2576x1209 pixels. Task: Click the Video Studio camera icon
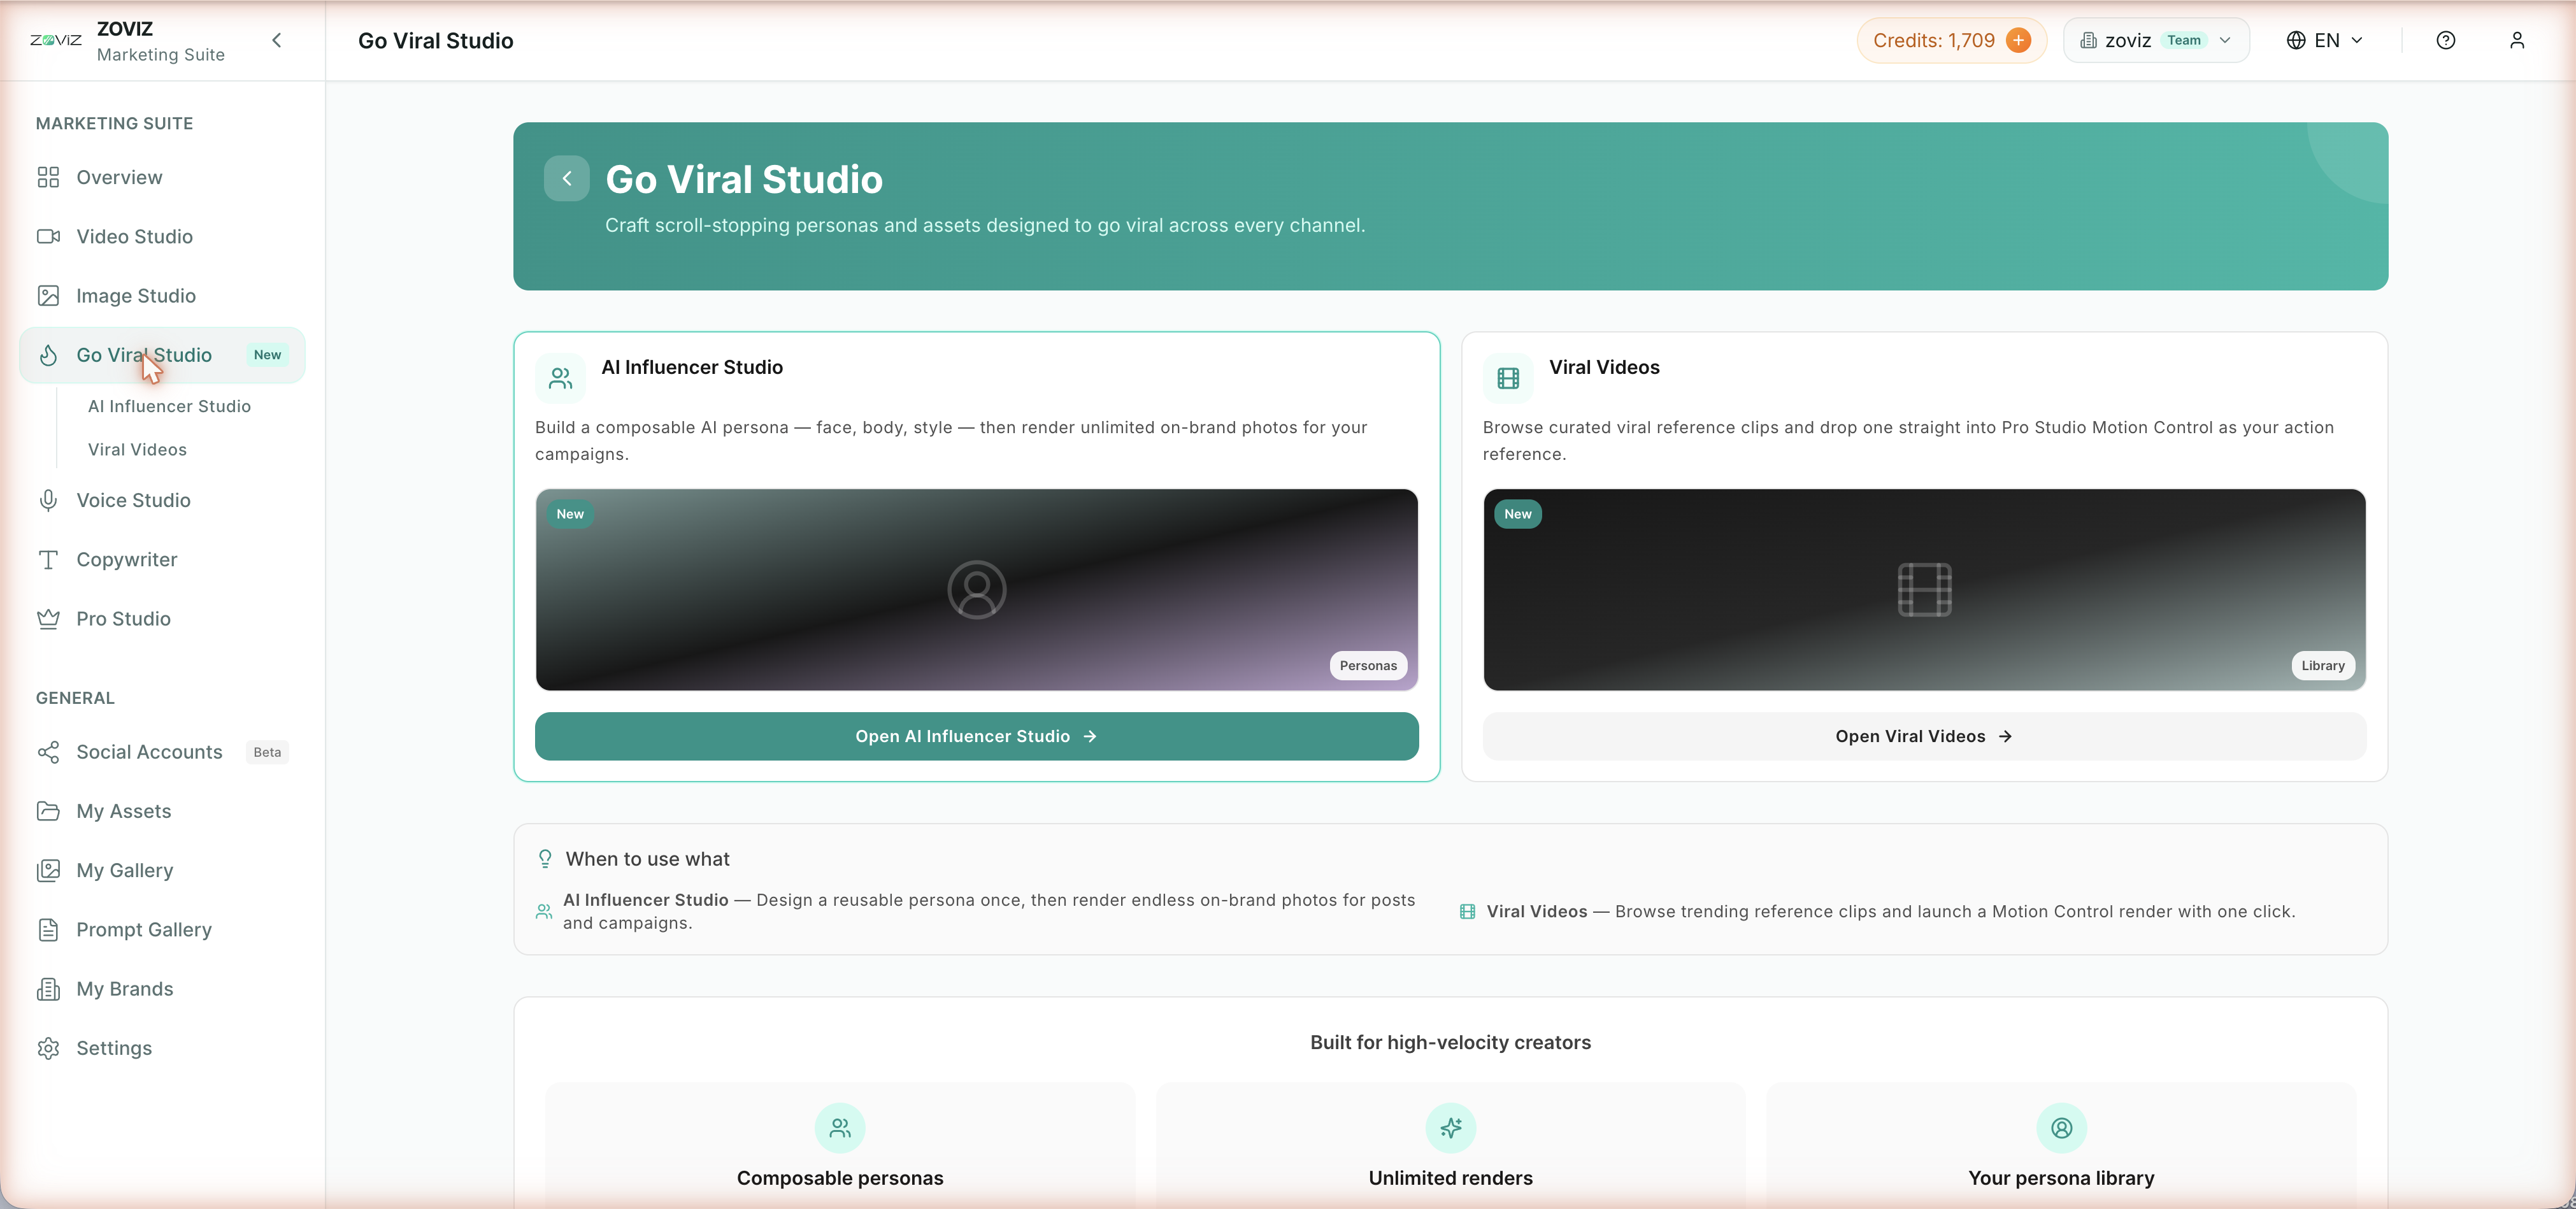48,236
